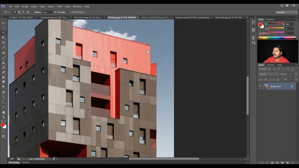Select the Smudge tool
The image size is (299, 168).
click(x=3, y=82)
